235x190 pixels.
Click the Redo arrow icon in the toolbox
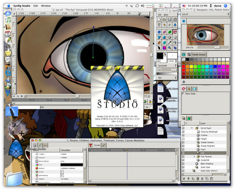click(170, 25)
